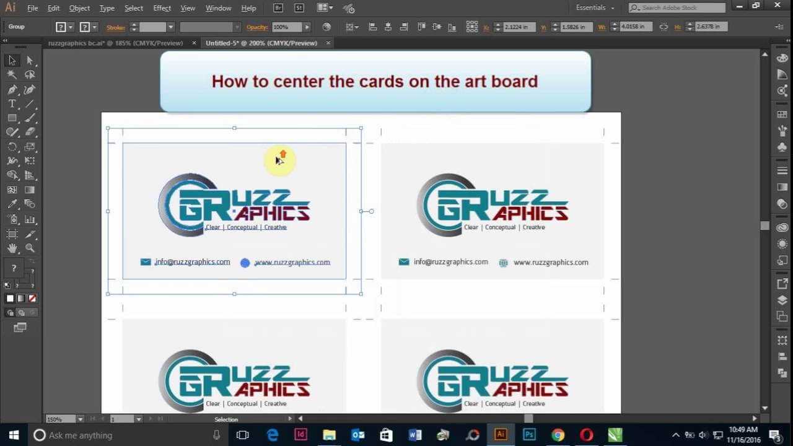Screen dimensions: 793x446
Task: Open the Essentials workspace dropdown
Action: point(595,8)
